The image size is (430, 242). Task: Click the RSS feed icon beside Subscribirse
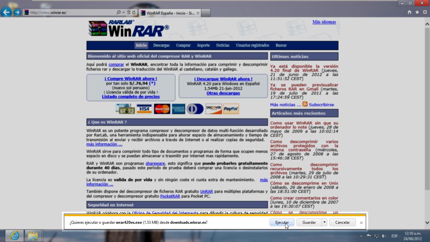tap(305, 104)
